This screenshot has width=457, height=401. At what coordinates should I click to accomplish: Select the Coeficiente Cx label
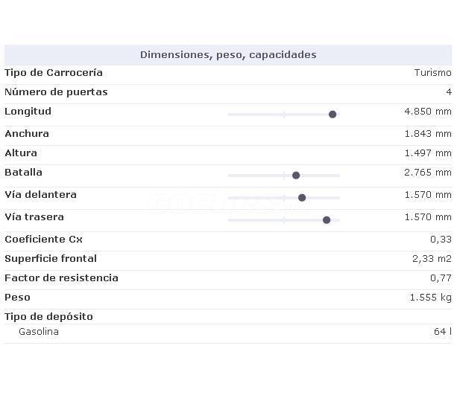pyautogui.click(x=43, y=240)
